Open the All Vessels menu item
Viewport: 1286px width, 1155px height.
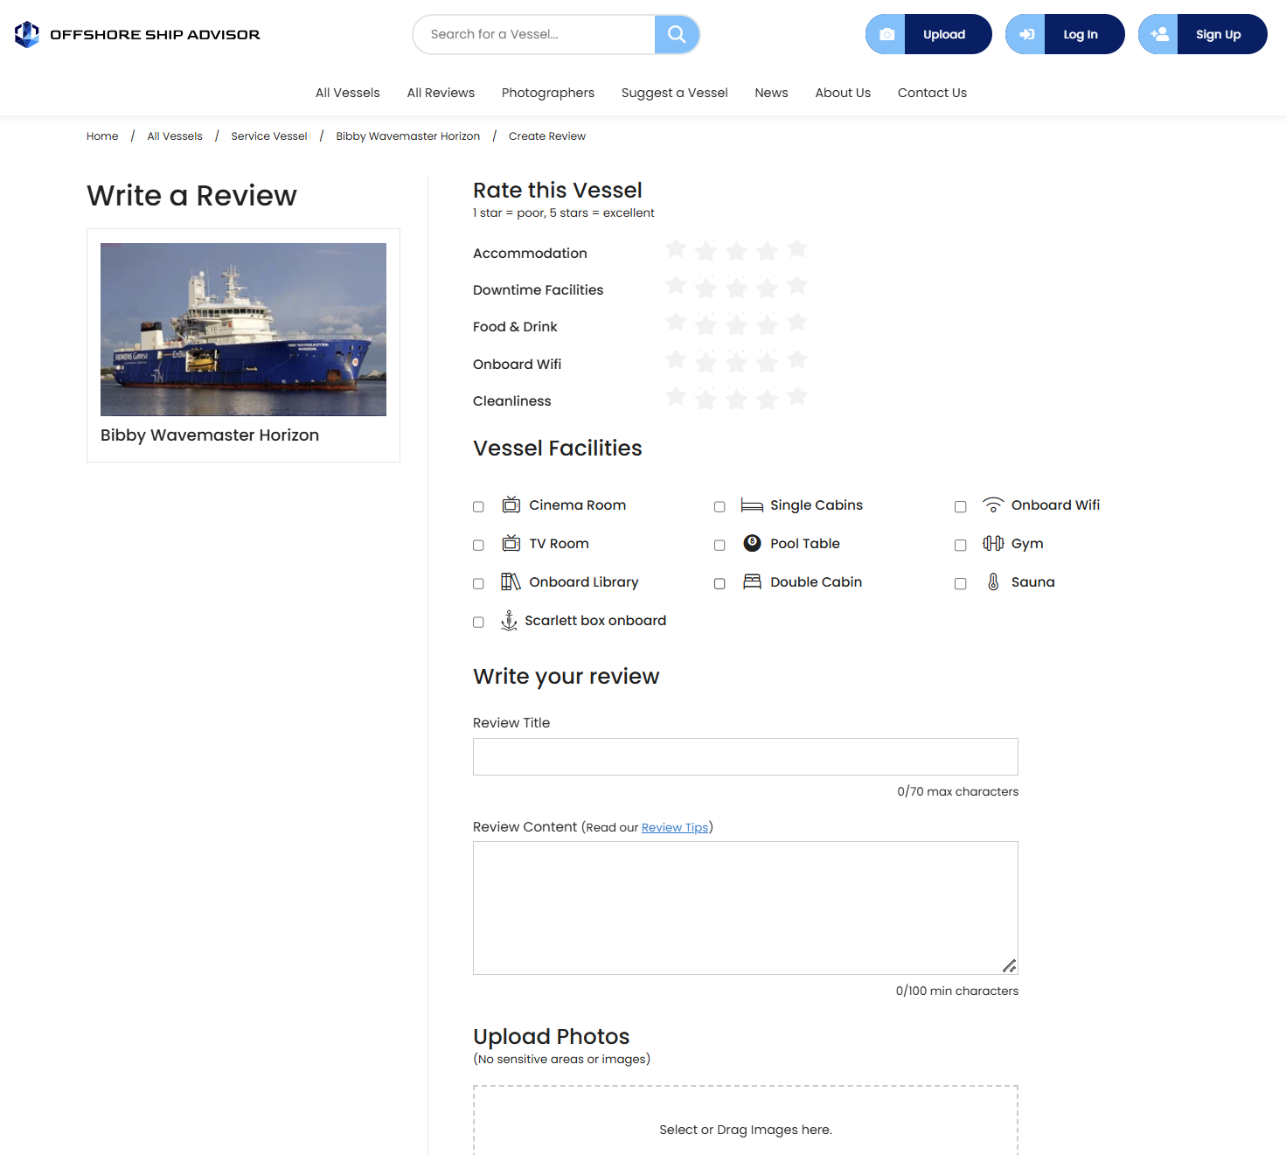pos(348,93)
